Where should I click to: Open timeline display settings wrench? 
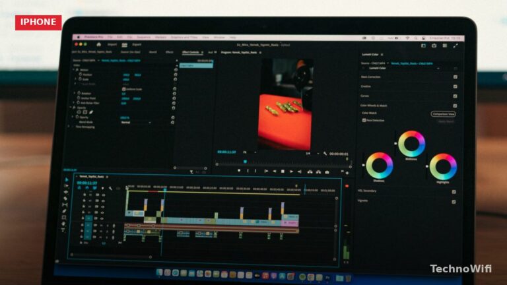tap(110, 188)
